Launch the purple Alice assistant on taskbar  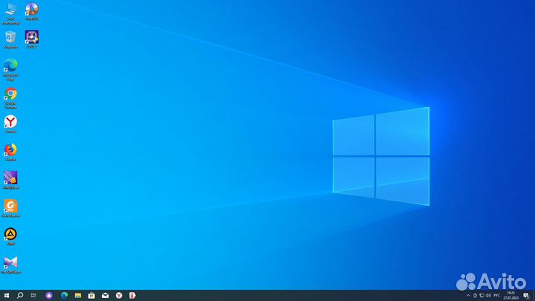click(49, 296)
